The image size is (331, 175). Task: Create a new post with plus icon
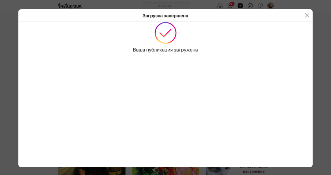pos(240,6)
